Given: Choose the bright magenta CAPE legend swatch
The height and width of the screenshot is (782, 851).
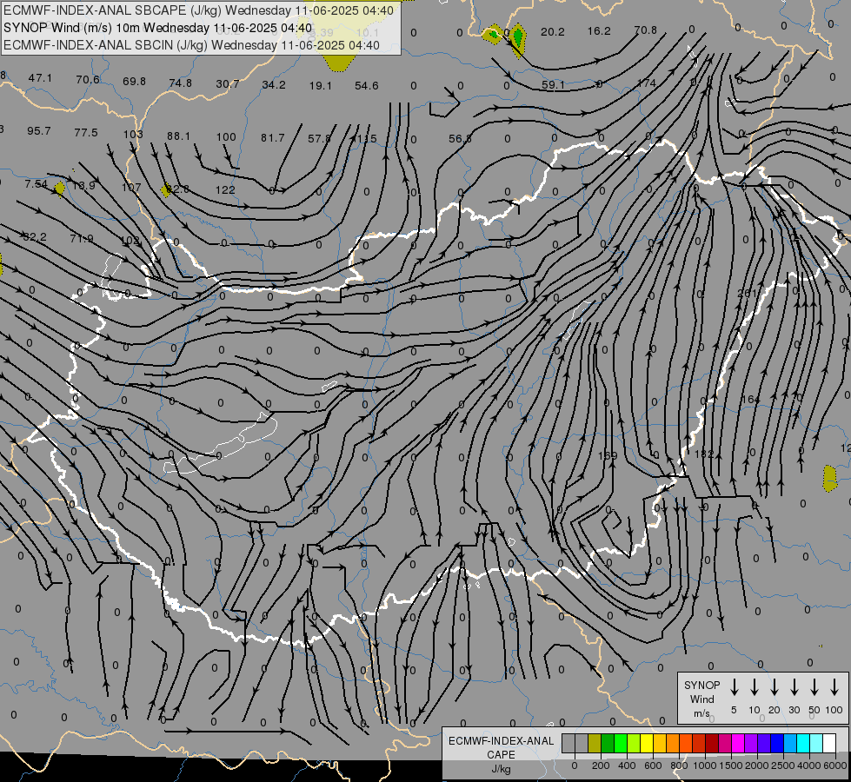Looking at the screenshot, I should tap(738, 743).
